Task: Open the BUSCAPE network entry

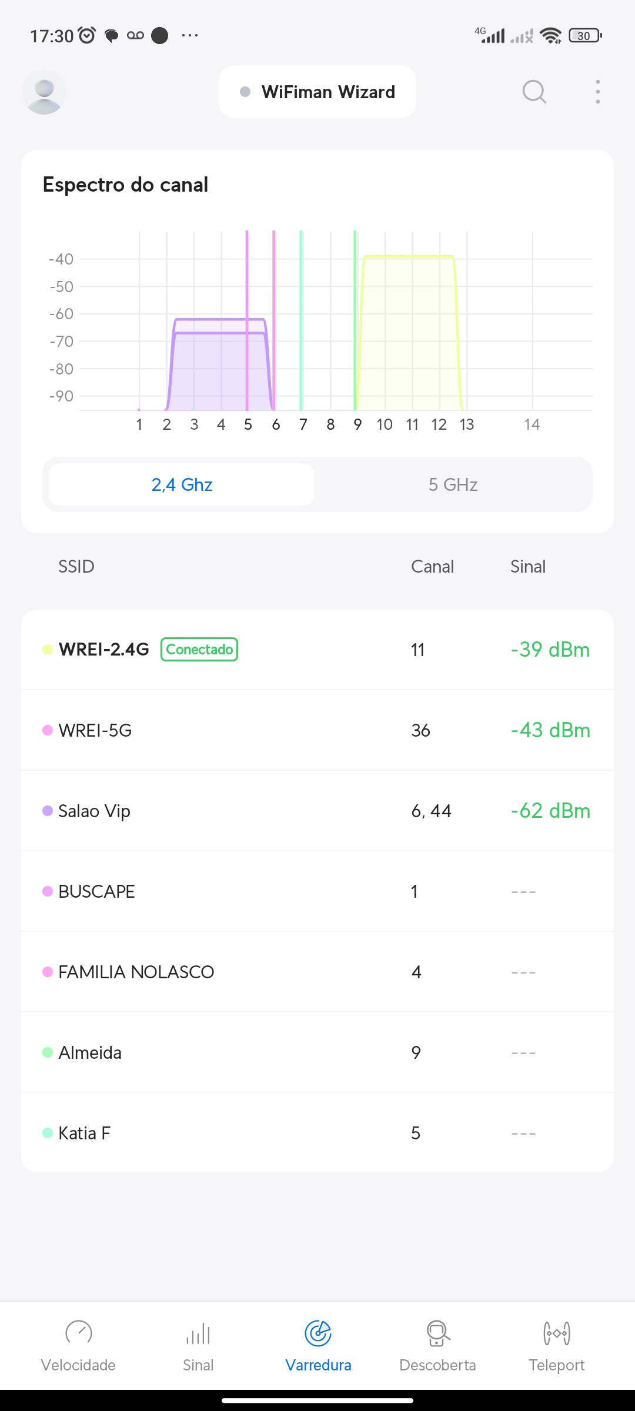Action: [317, 891]
